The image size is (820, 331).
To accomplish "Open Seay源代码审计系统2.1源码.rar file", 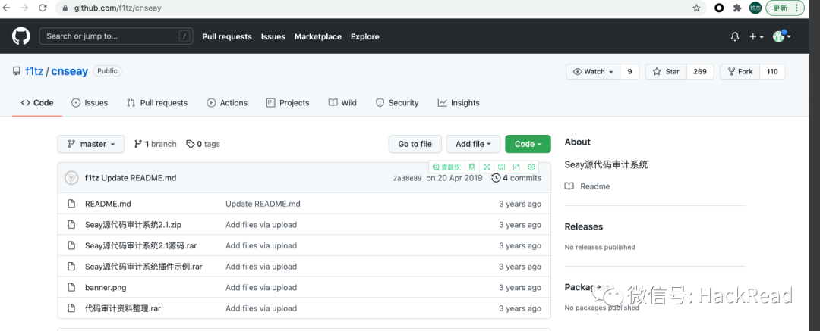I will pos(140,246).
